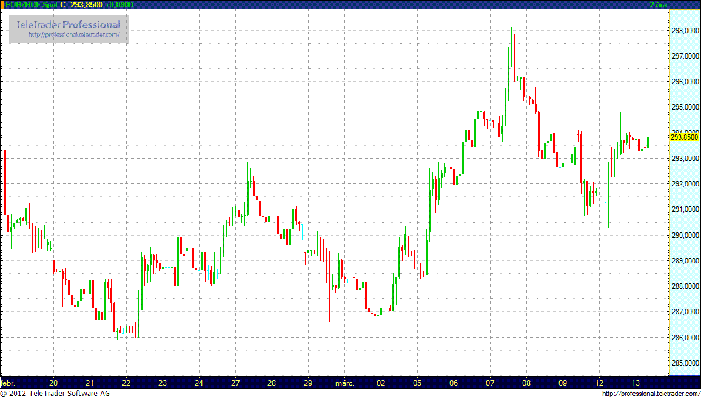Click the 290,0000 price axis label
The image size is (701, 399).
click(683, 236)
